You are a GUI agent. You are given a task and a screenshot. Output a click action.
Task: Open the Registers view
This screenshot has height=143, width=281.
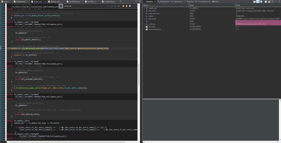[x=189, y=2]
